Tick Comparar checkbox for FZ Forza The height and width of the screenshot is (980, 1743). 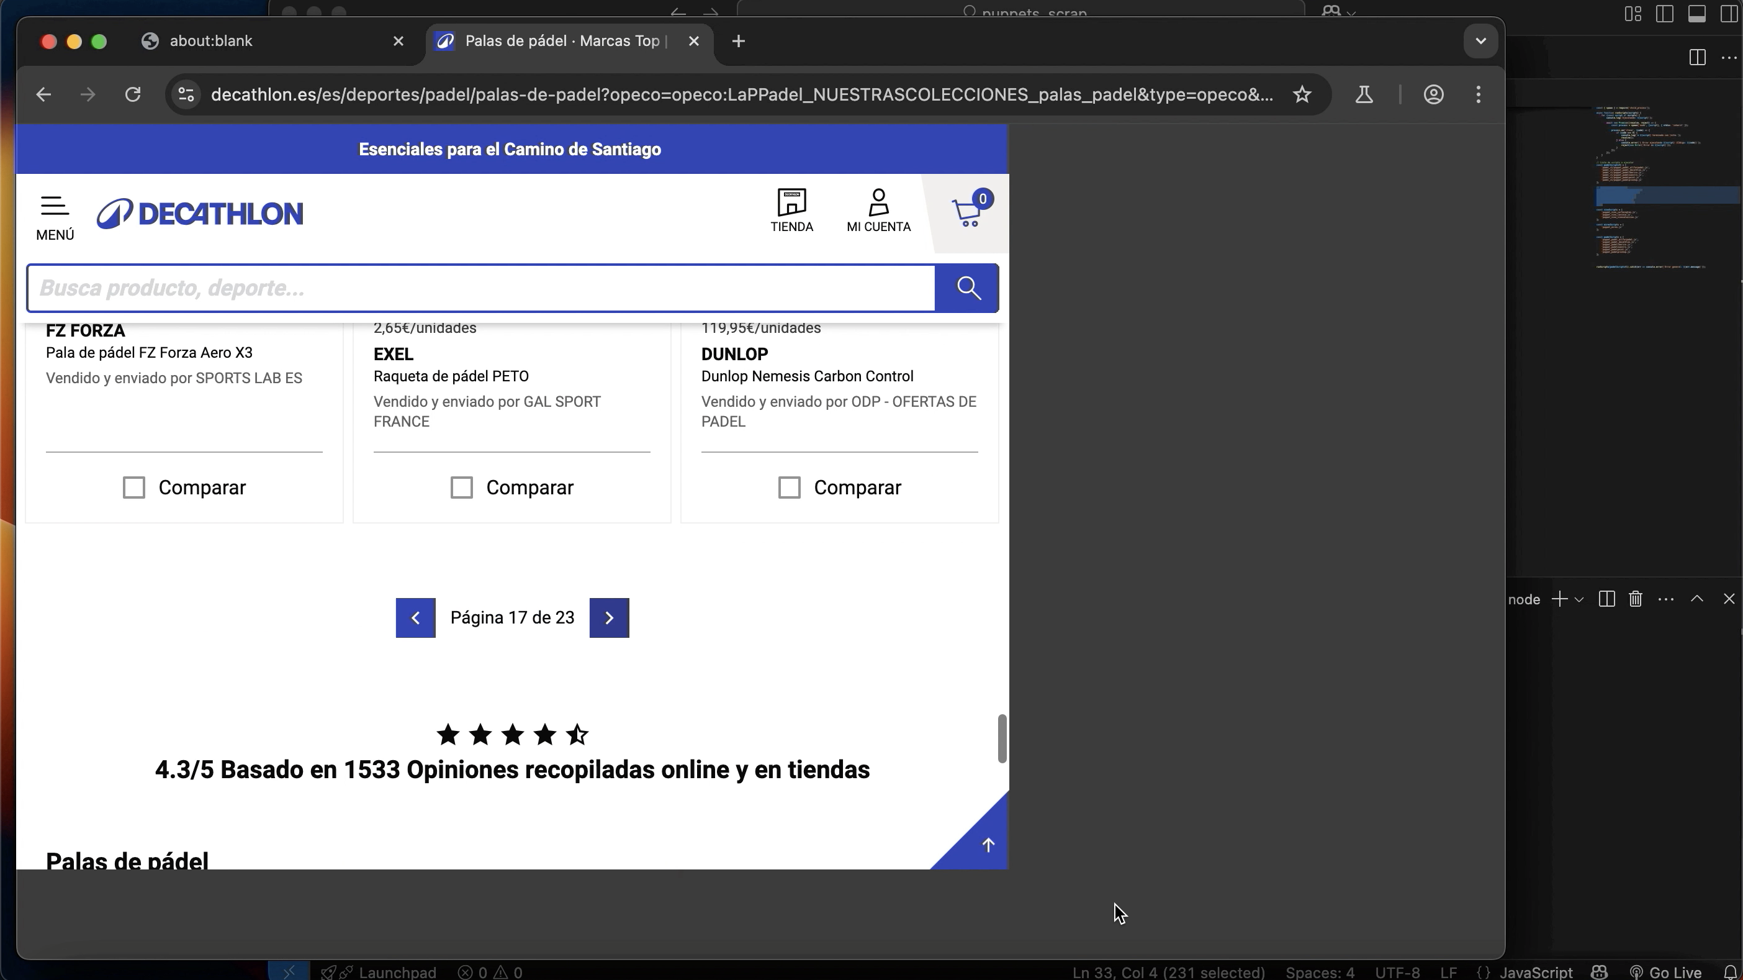[x=134, y=488]
